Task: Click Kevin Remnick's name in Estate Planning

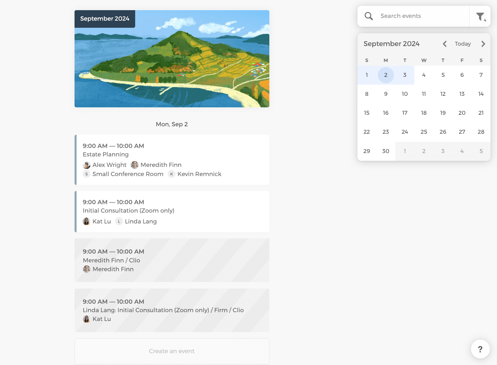Action: point(199,174)
